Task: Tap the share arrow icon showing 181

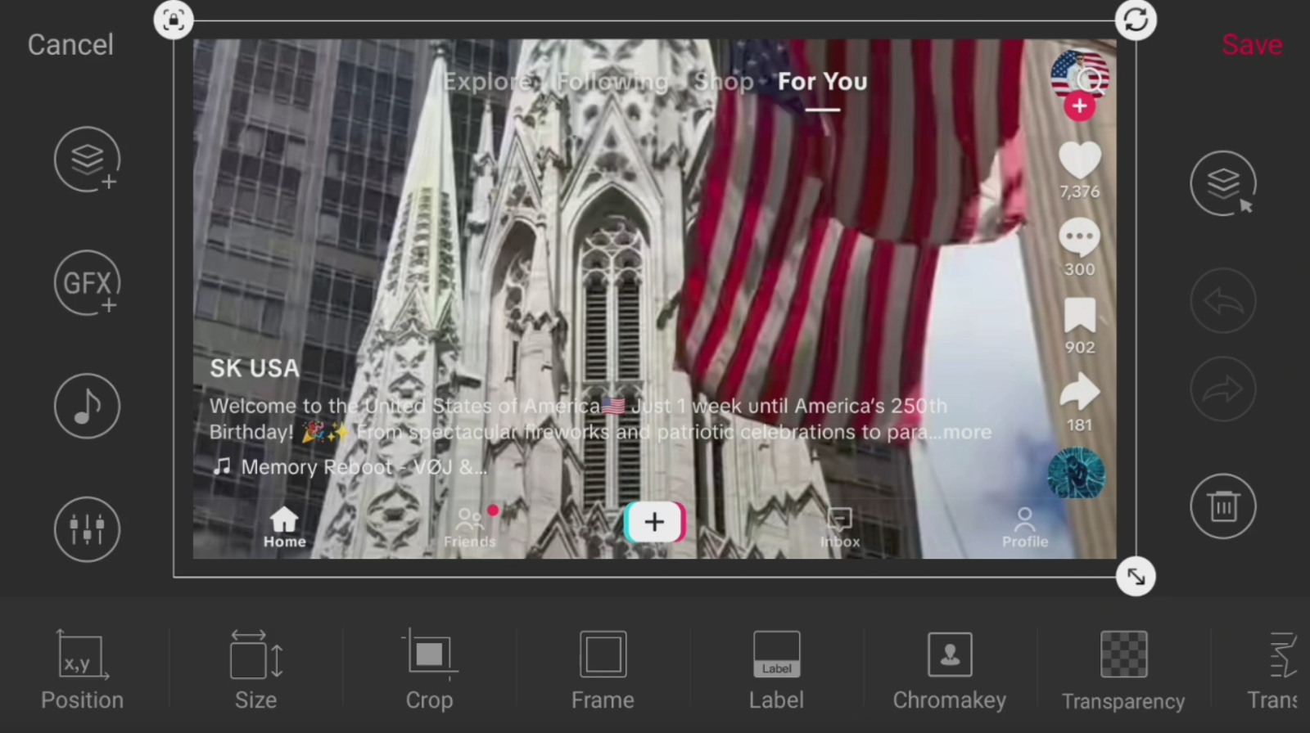Action: [1080, 393]
